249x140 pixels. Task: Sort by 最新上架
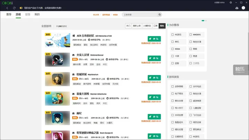pos(137,26)
